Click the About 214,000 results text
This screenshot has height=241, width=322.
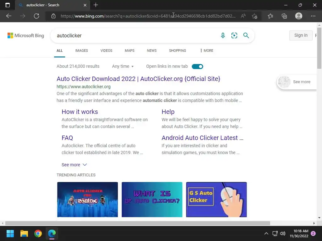(x=78, y=66)
